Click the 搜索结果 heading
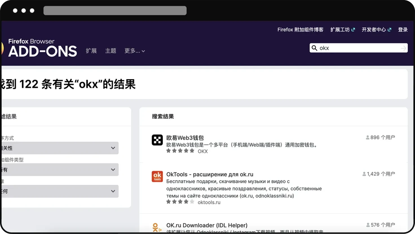 pos(163,116)
